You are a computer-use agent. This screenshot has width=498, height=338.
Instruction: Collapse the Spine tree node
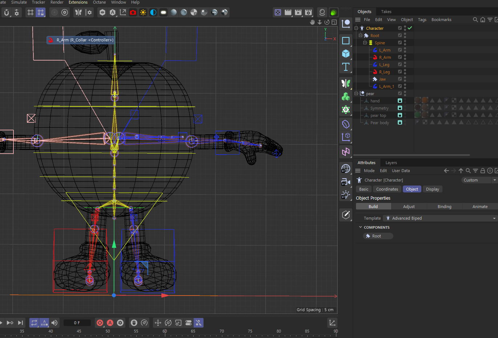coord(365,42)
